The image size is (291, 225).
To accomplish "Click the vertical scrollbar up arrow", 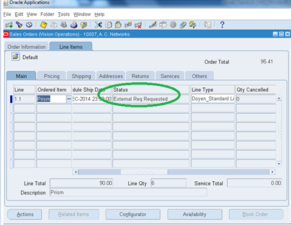I will (x=279, y=99).
